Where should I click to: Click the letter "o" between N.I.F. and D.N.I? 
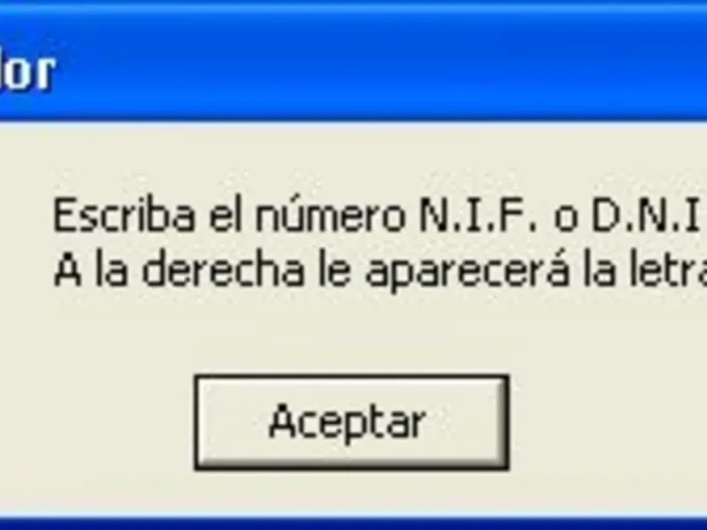[566, 221]
